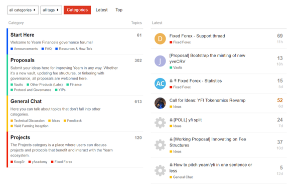Click gear avatar beside Innovating on Fee Structures
Screen dimensions: 301x185
(x=160, y=145)
